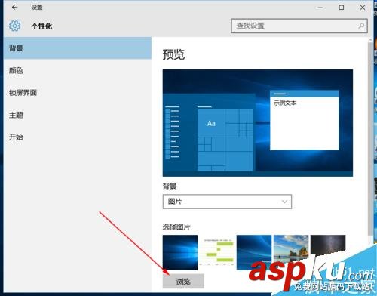The height and width of the screenshot is (296, 377).
Task: Select 背景 in the sidebar
Action: pos(78,48)
